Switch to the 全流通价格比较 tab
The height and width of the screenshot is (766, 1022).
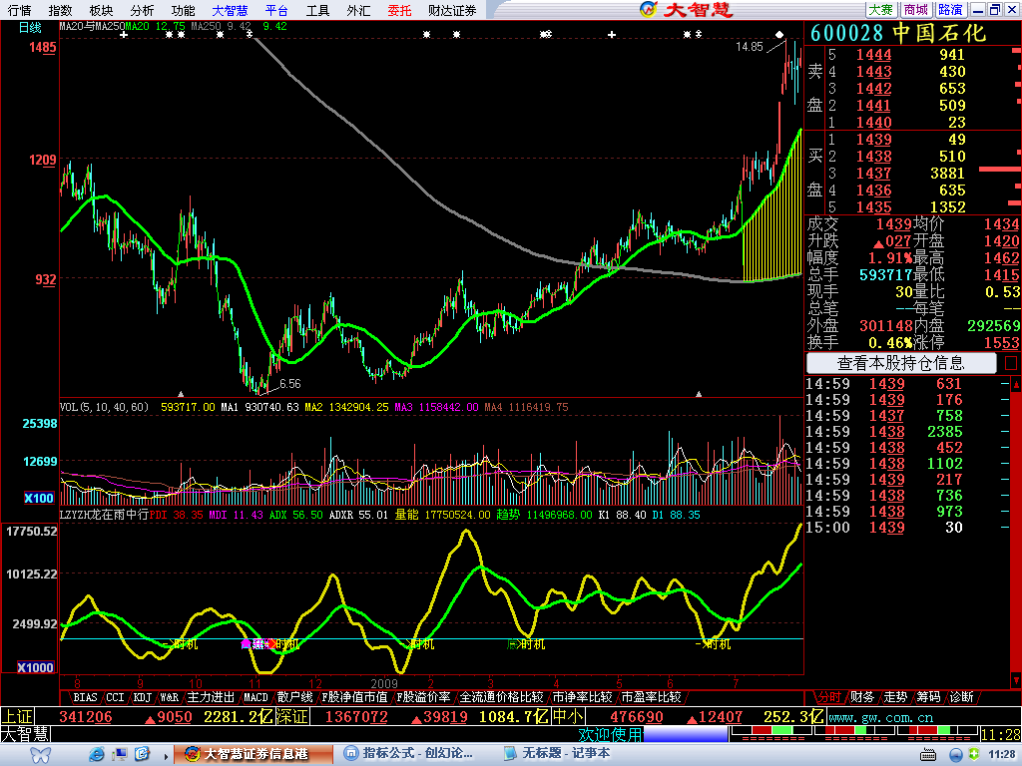pyautogui.click(x=501, y=697)
